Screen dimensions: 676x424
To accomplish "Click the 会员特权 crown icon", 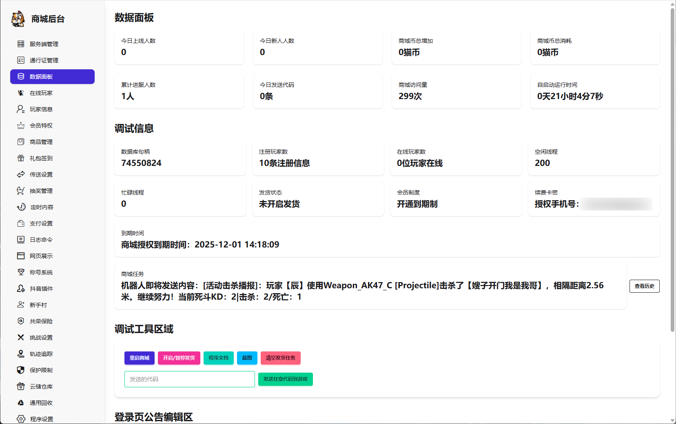I will (21, 126).
